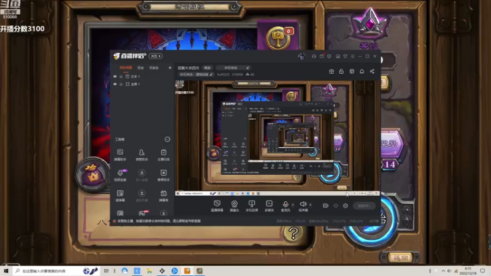The image size is (491, 276).
Task: Open the hamburger menu in title bar
Action: click(352, 56)
